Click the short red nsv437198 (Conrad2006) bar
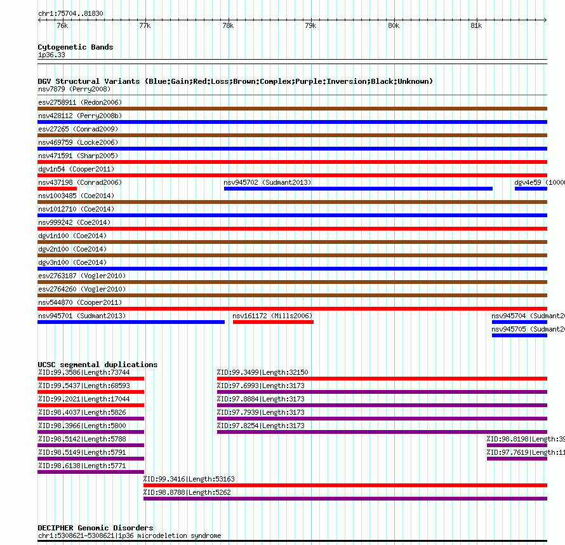Image resolution: width=565 pixels, height=545 pixels. [x=57, y=189]
